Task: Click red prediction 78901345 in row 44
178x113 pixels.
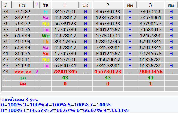Action: pyautogui.click(x=65, y=72)
